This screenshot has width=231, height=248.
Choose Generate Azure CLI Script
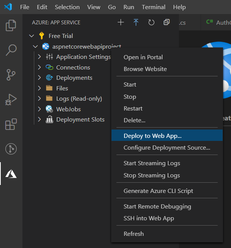(x=167, y=191)
